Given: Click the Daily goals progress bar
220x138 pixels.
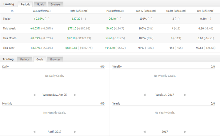Looking at the screenshot, I should [53, 69].
